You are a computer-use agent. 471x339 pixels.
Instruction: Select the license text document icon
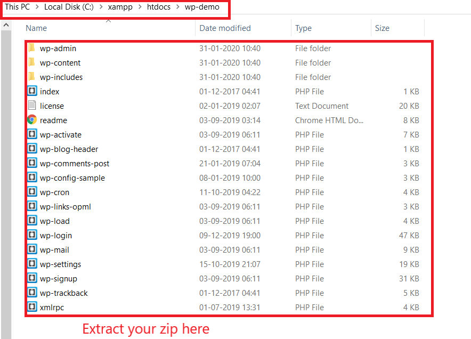pos(32,106)
